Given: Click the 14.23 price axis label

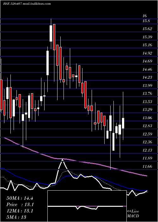Looking at the screenshot, I should coord(147,77).
